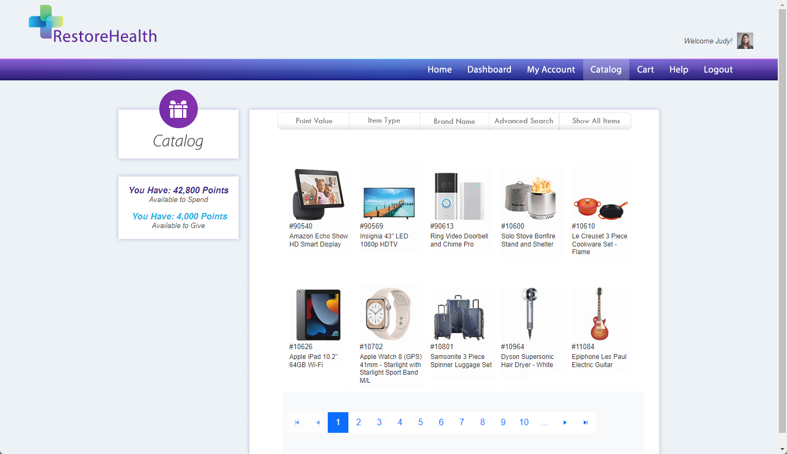Click "You Have: 42,800 Points" text
787x454 pixels.
coord(178,190)
